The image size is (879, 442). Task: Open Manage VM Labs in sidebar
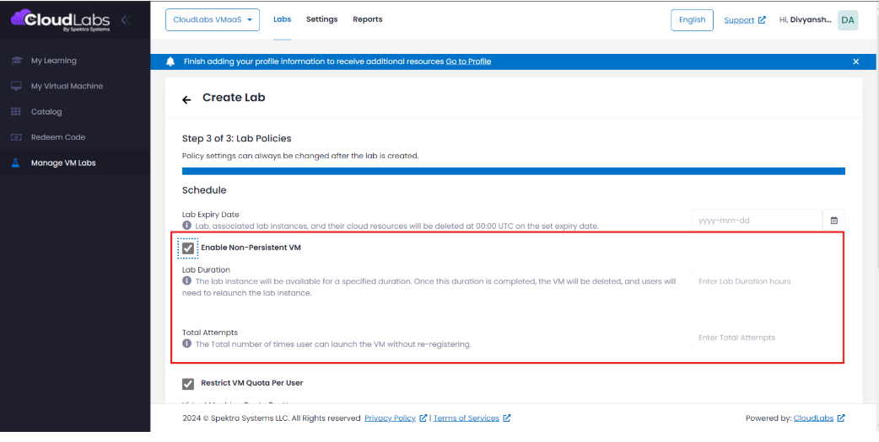[x=75, y=162]
